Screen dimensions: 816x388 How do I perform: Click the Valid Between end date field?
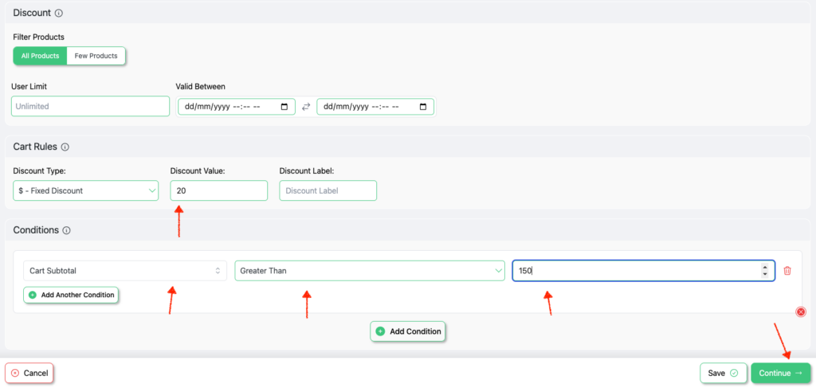pyautogui.click(x=375, y=107)
